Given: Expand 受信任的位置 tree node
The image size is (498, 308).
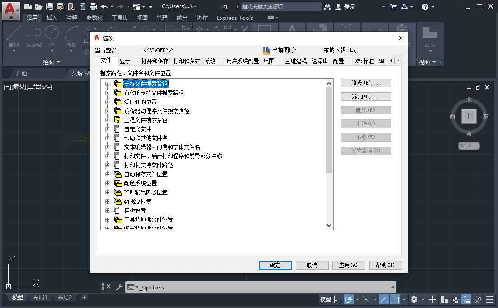Looking at the screenshot, I should pos(107,102).
